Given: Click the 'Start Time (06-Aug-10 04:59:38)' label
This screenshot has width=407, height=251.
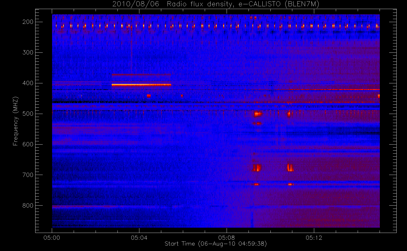Looking at the screenshot, I should click(x=216, y=244).
